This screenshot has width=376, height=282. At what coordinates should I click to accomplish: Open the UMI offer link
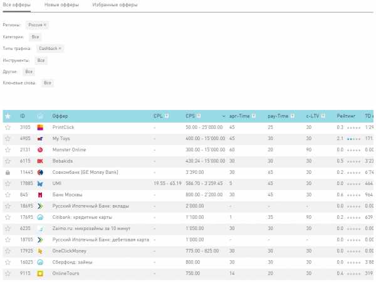coord(56,183)
